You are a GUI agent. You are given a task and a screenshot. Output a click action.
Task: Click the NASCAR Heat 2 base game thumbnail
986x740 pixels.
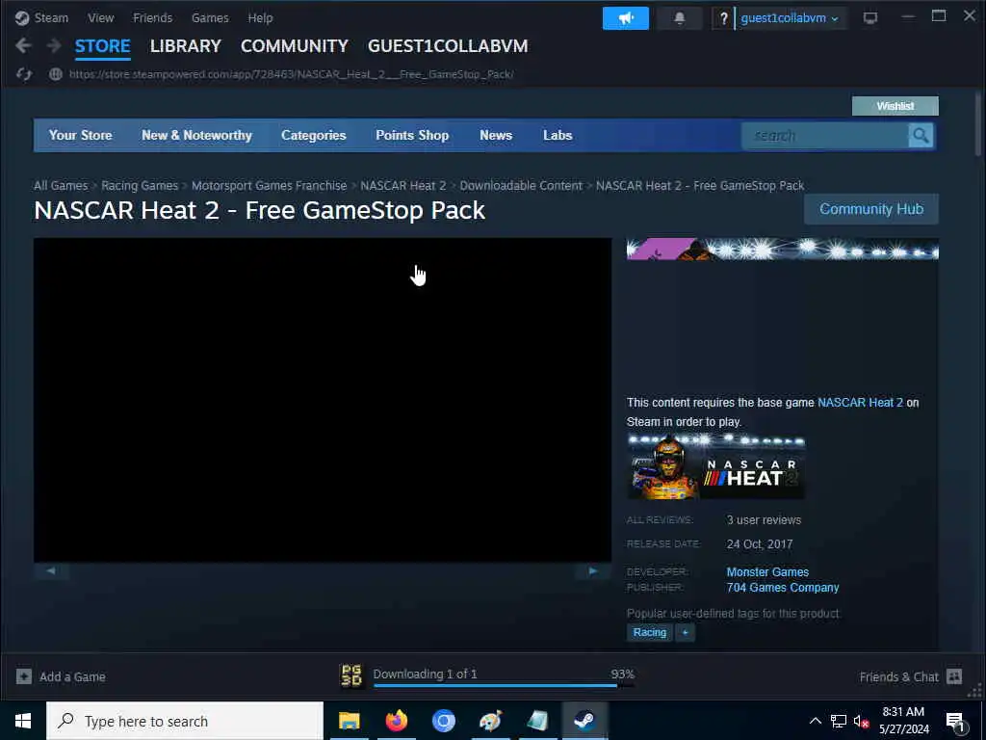[715, 466]
